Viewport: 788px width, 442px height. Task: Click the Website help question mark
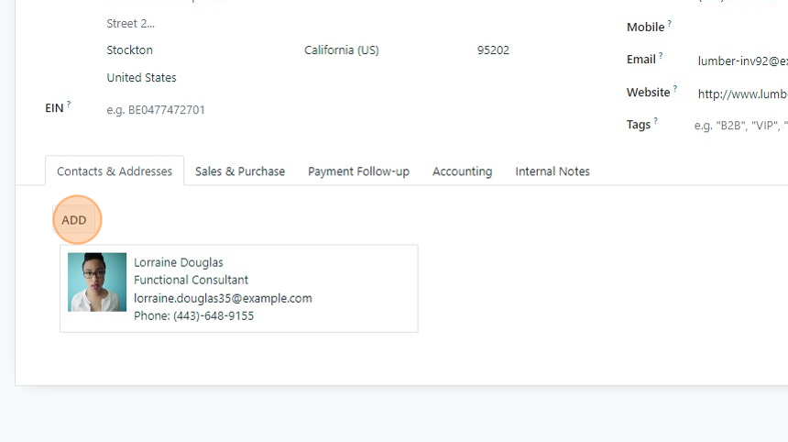click(x=675, y=89)
